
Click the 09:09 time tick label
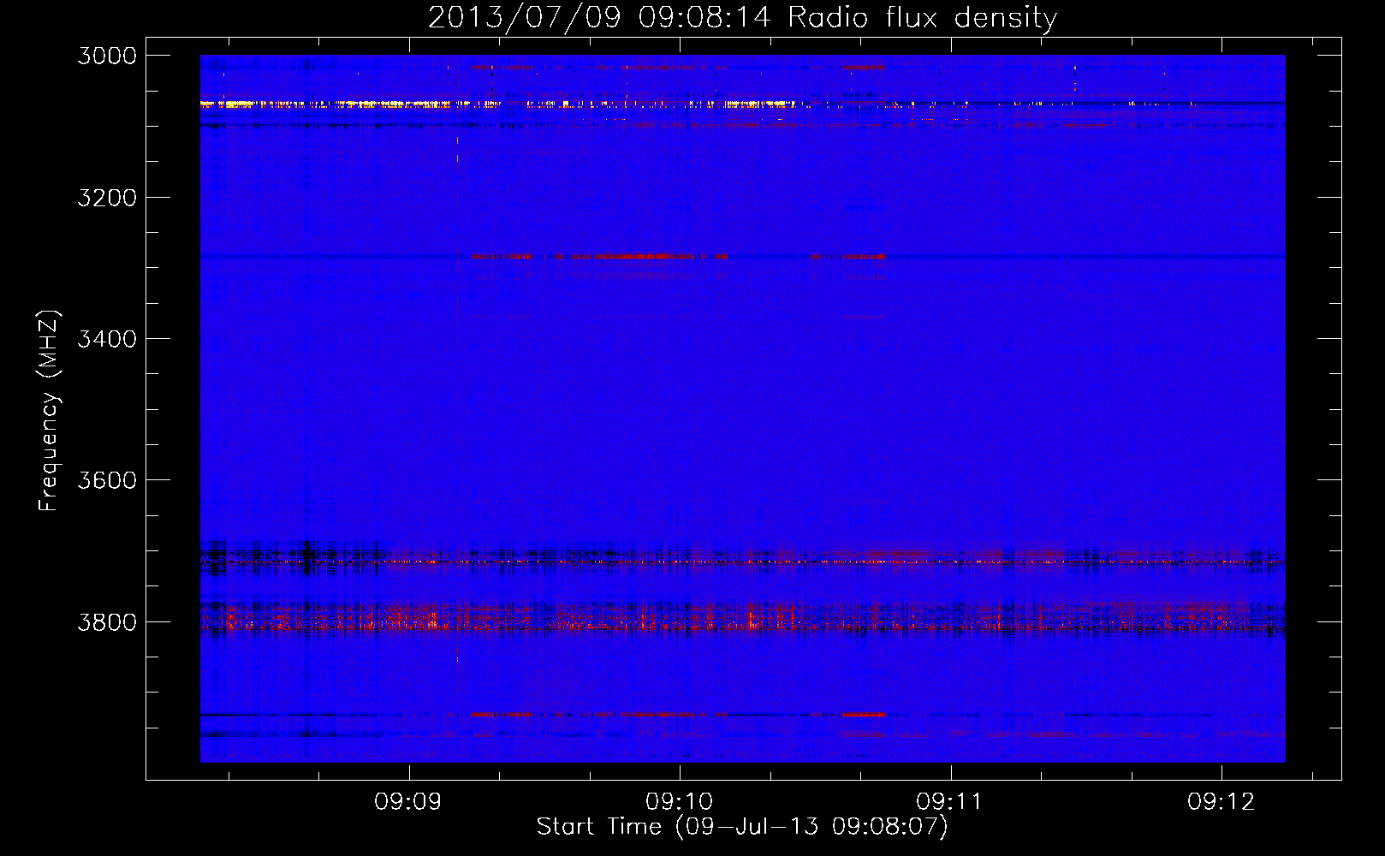pyautogui.click(x=408, y=802)
